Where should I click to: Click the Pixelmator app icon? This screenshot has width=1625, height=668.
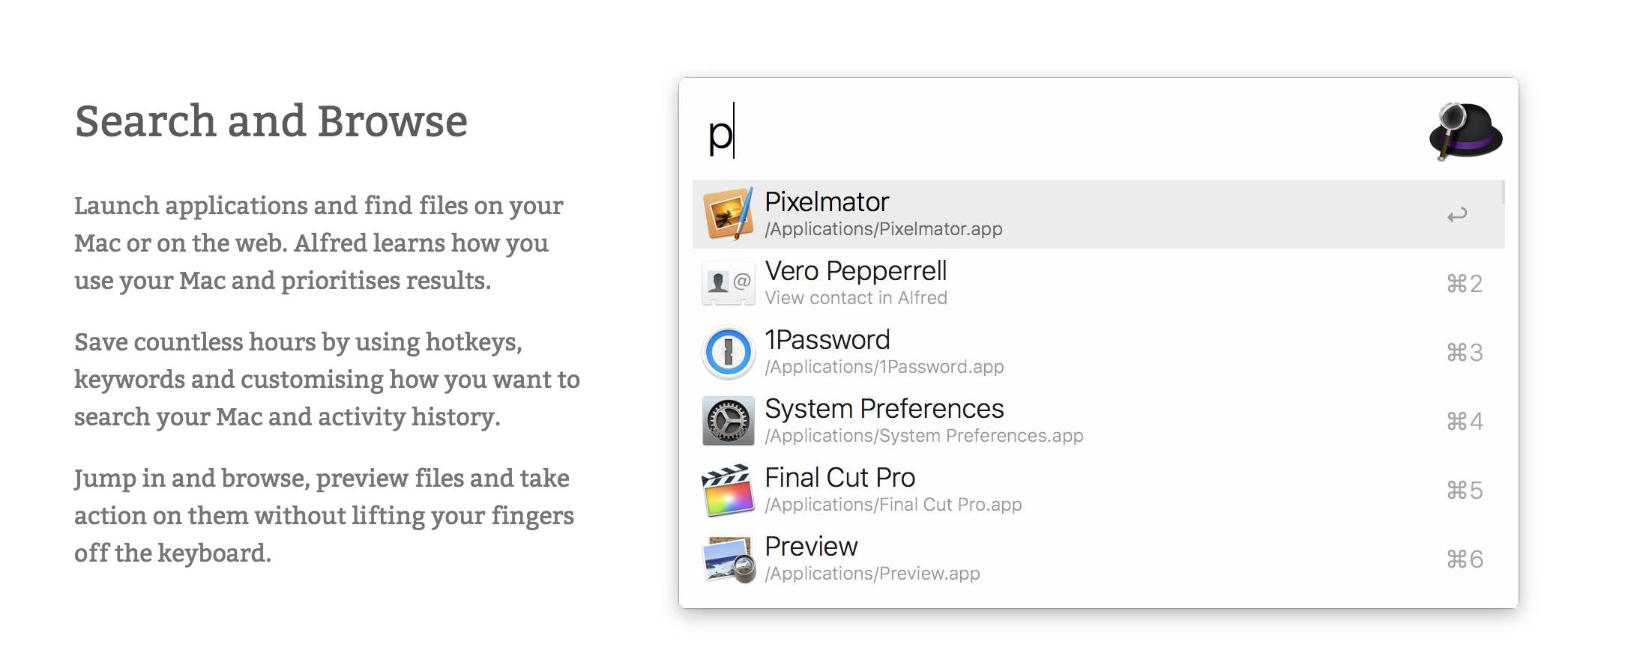click(728, 214)
